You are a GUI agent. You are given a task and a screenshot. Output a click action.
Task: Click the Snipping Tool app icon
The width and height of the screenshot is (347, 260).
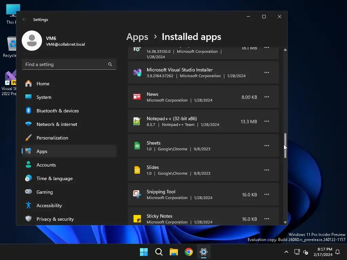point(137,194)
